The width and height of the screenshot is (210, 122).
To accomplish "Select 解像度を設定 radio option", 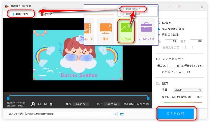I will [169, 34].
